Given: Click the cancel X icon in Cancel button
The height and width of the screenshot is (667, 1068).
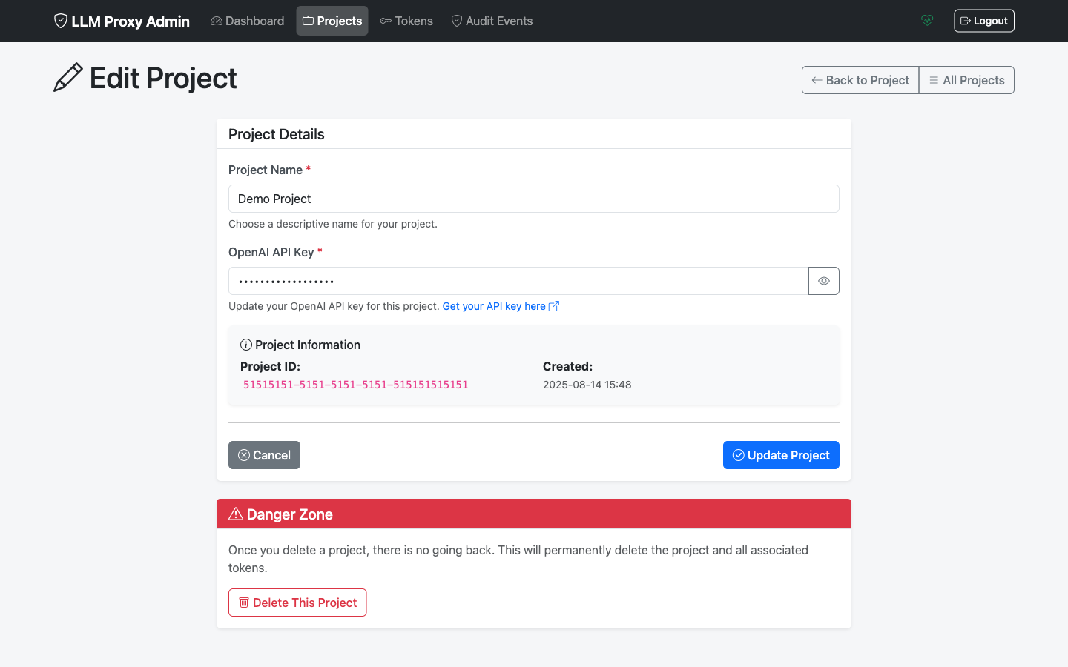Looking at the screenshot, I should coord(245,454).
